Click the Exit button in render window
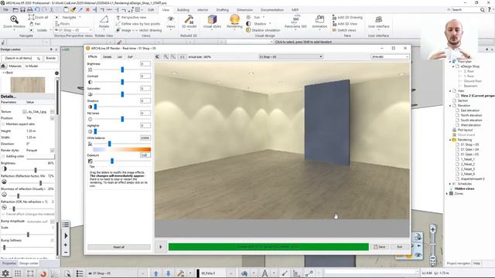The height and width of the screenshot is (278, 495). pyautogui.click(x=400, y=247)
